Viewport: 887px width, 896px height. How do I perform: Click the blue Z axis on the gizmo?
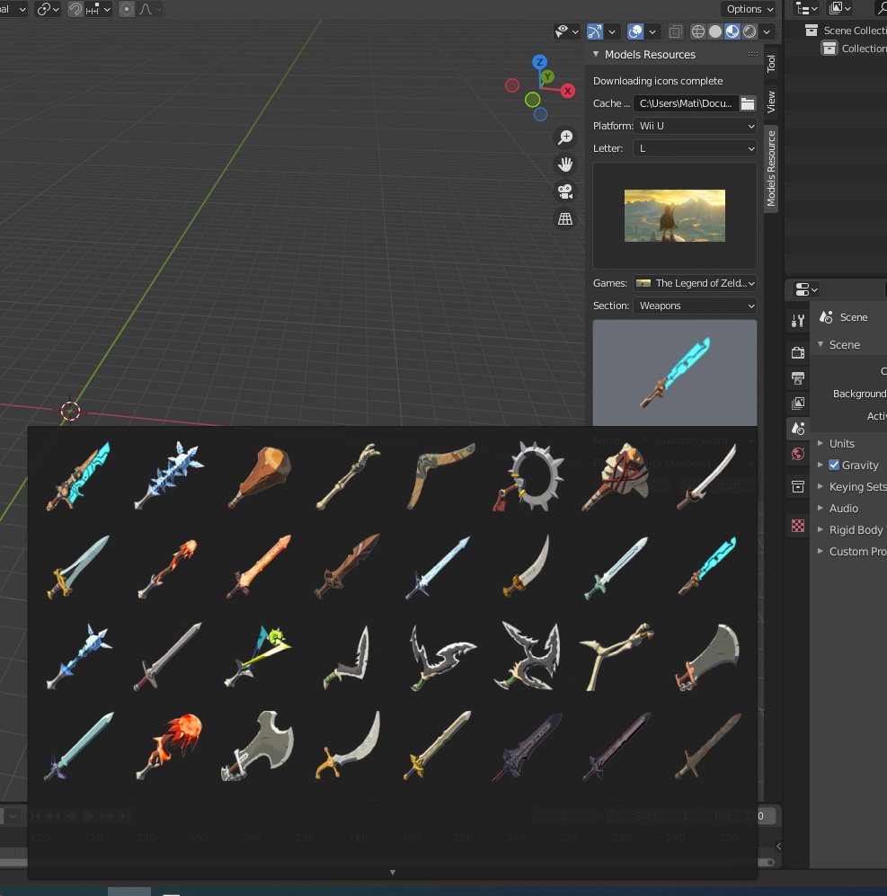539,62
